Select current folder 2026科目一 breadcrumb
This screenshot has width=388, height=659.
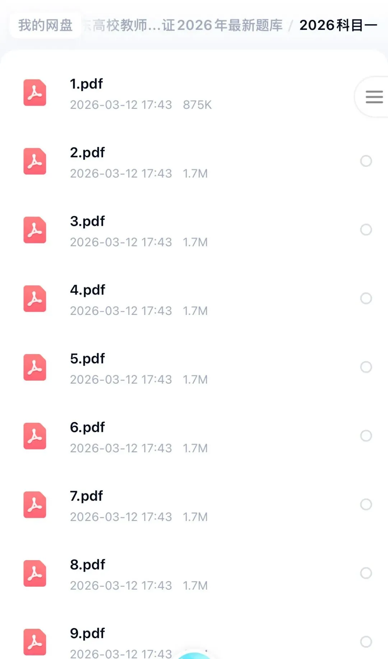point(338,25)
